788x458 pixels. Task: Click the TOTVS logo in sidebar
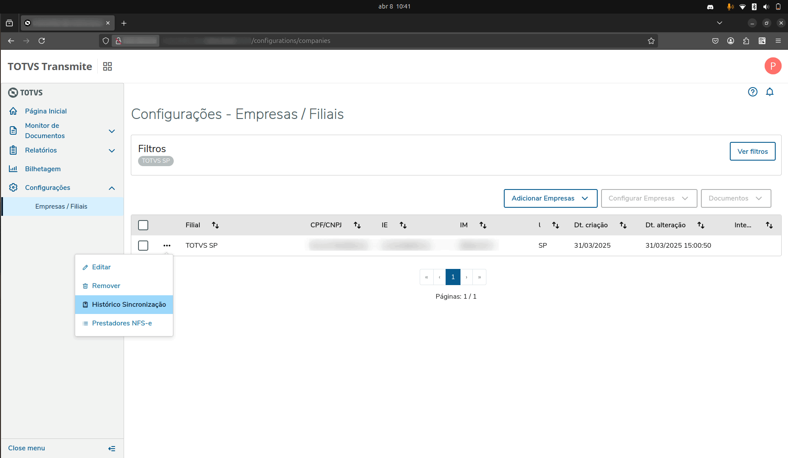[x=25, y=93]
